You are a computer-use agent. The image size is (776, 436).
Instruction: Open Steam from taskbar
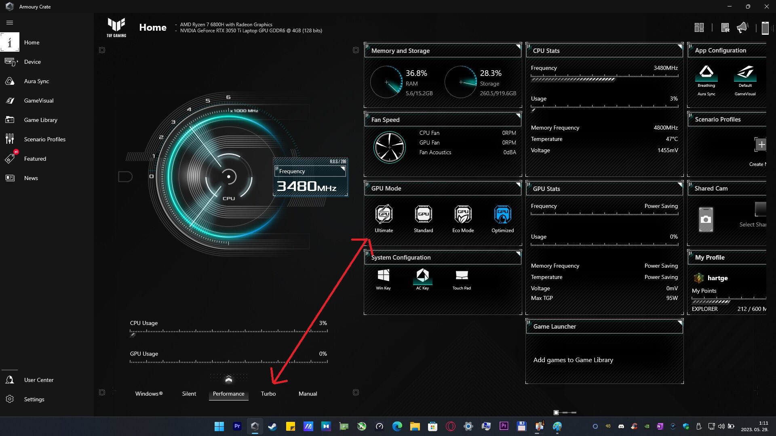coord(272,426)
